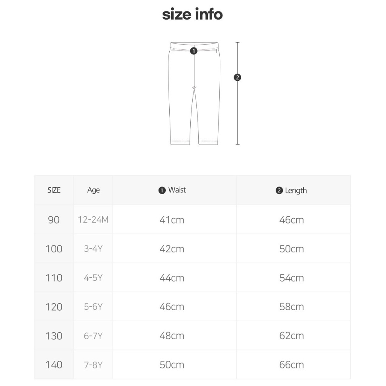Click the 48cm waist value

point(172,336)
